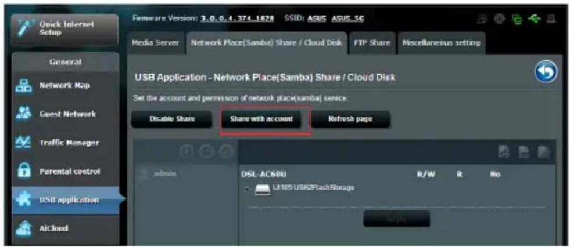Image resolution: width=570 pixels, height=247 pixels.
Task: Click Share with account button
Action: [x=261, y=119]
